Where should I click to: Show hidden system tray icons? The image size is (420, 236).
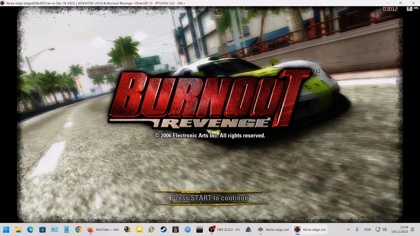coord(348,229)
